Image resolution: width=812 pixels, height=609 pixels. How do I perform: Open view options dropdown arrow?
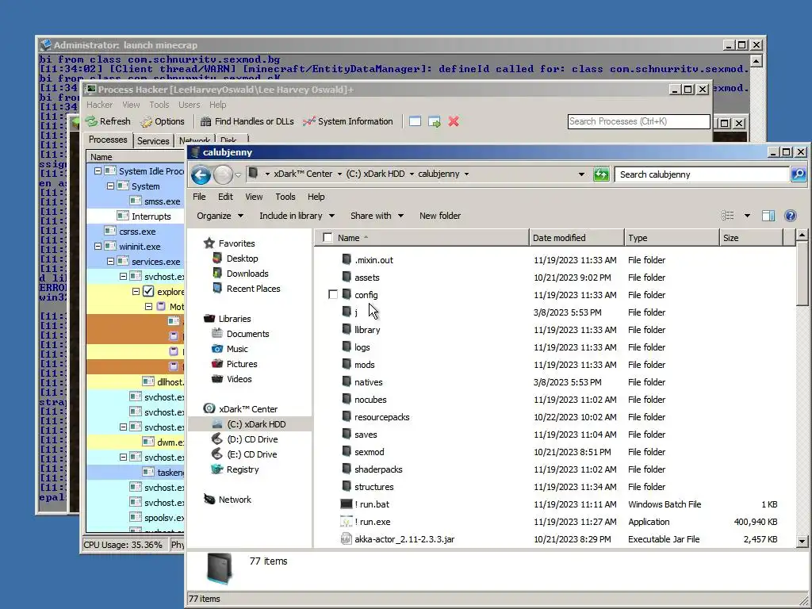747,216
